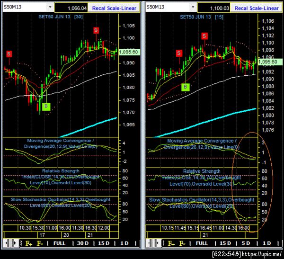Image resolution: width=284 pixels, height=259 pixels.
Task: Click the 10:15 time label on the right chart
Action: 167,228
